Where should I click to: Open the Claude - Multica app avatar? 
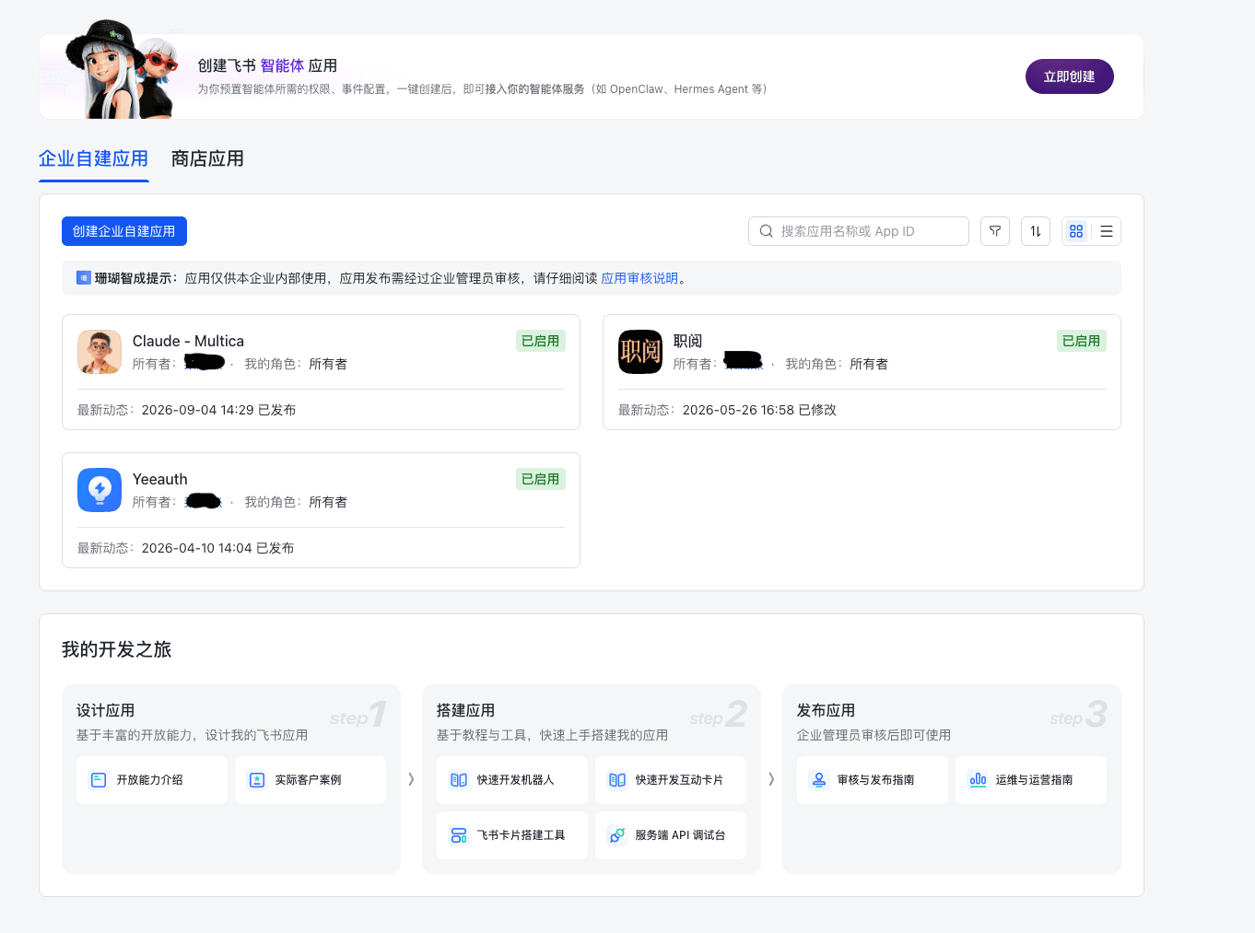click(100, 352)
